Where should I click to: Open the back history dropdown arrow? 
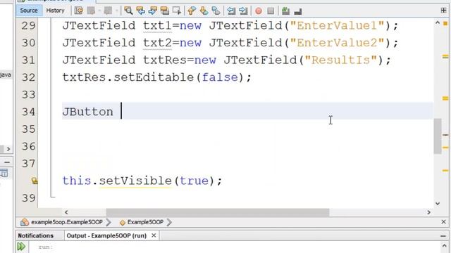tap(99, 11)
